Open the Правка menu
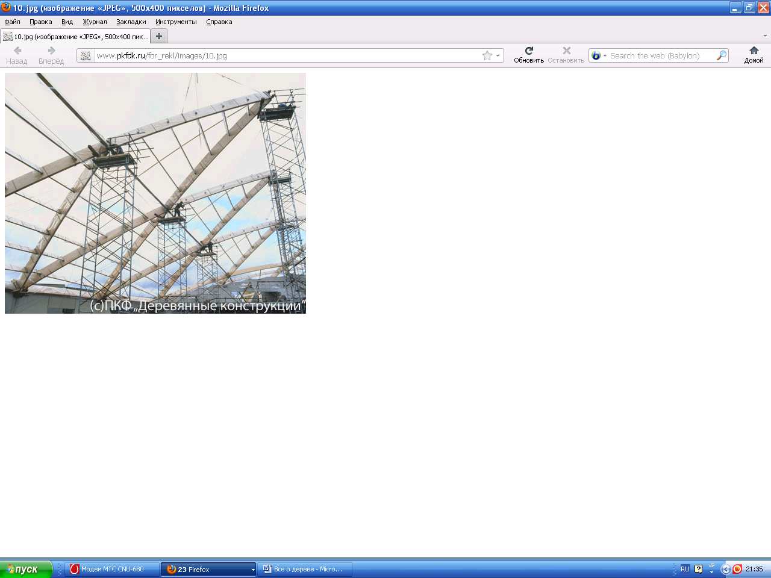Image resolution: width=771 pixels, height=578 pixels. (40, 22)
